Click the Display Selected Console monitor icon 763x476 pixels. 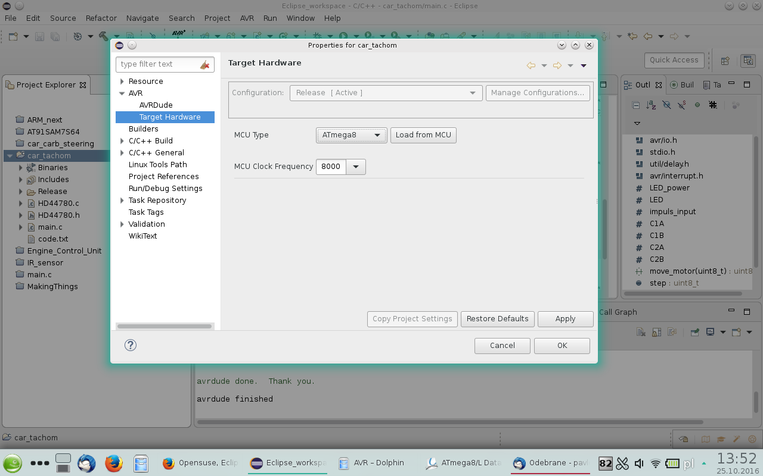[x=711, y=332]
